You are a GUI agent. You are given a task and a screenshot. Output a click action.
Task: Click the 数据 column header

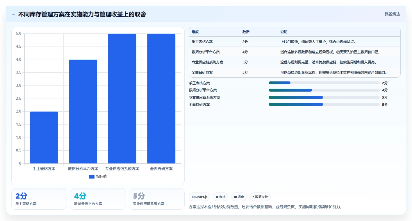click(246, 32)
